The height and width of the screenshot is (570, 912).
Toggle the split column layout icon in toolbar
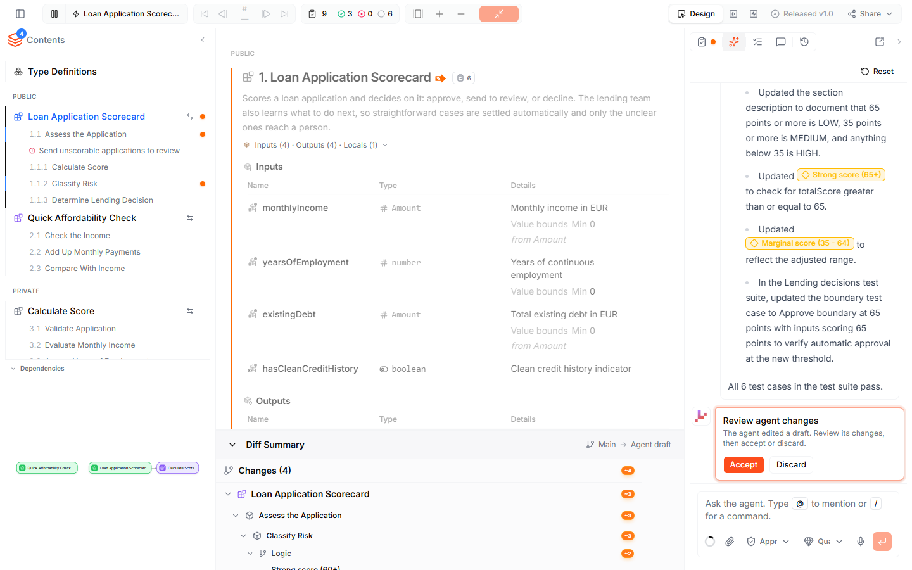[418, 14]
